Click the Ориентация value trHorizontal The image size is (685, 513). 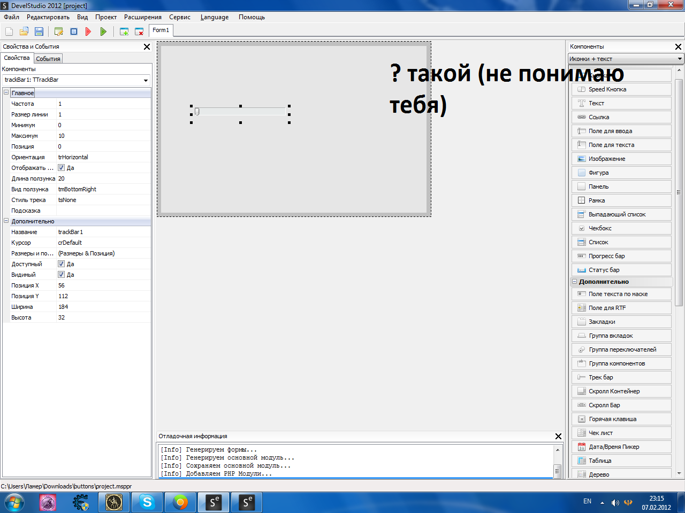(104, 157)
